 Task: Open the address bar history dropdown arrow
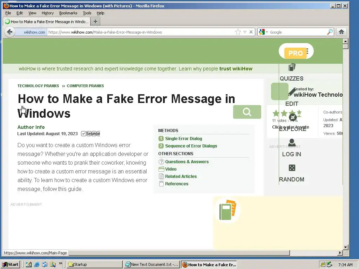[x=245, y=32]
